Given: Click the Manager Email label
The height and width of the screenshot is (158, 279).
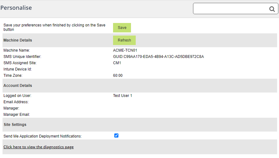Looking at the screenshot, I should click(16, 115).
